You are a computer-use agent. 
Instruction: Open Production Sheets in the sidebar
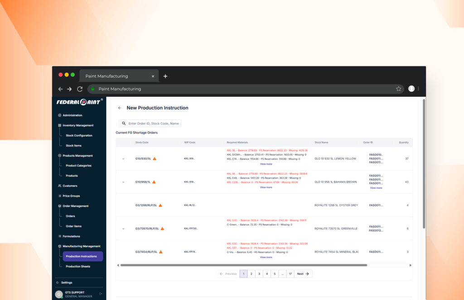point(78,267)
